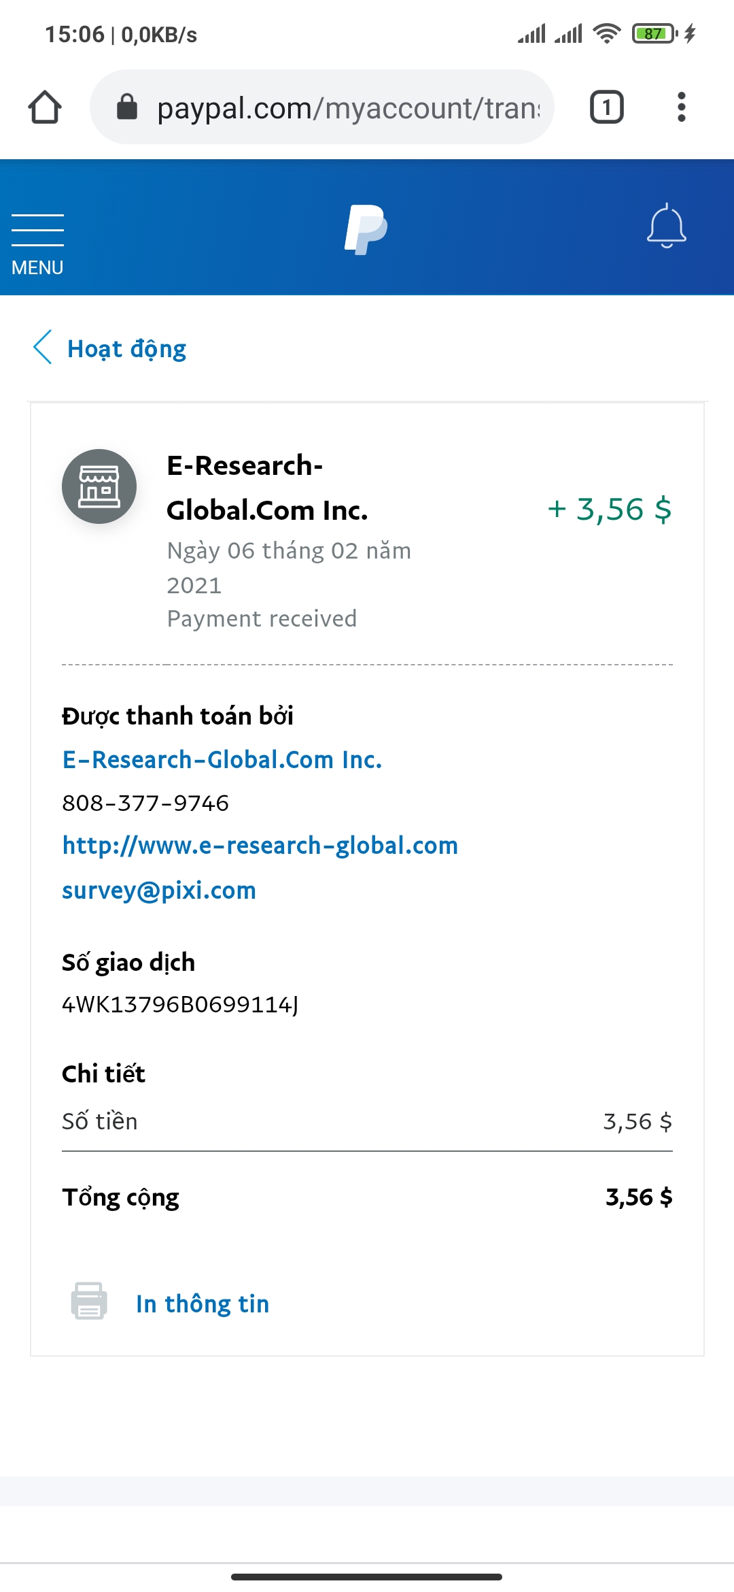The height and width of the screenshot is (1592, 734).
Task: Open the browser tab switcher
Action: click(x=606, y=107)
